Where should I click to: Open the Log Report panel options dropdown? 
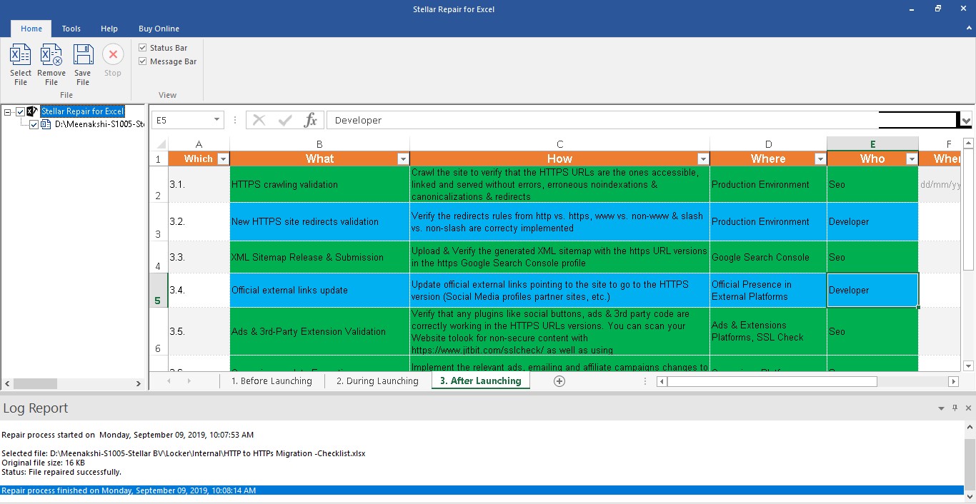pos(941,408)
